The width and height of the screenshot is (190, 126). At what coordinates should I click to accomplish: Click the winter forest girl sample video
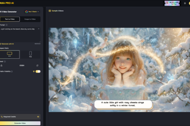[x=119, y=70]
